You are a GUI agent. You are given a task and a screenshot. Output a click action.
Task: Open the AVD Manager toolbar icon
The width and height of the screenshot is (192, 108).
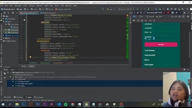click(179, 9)
